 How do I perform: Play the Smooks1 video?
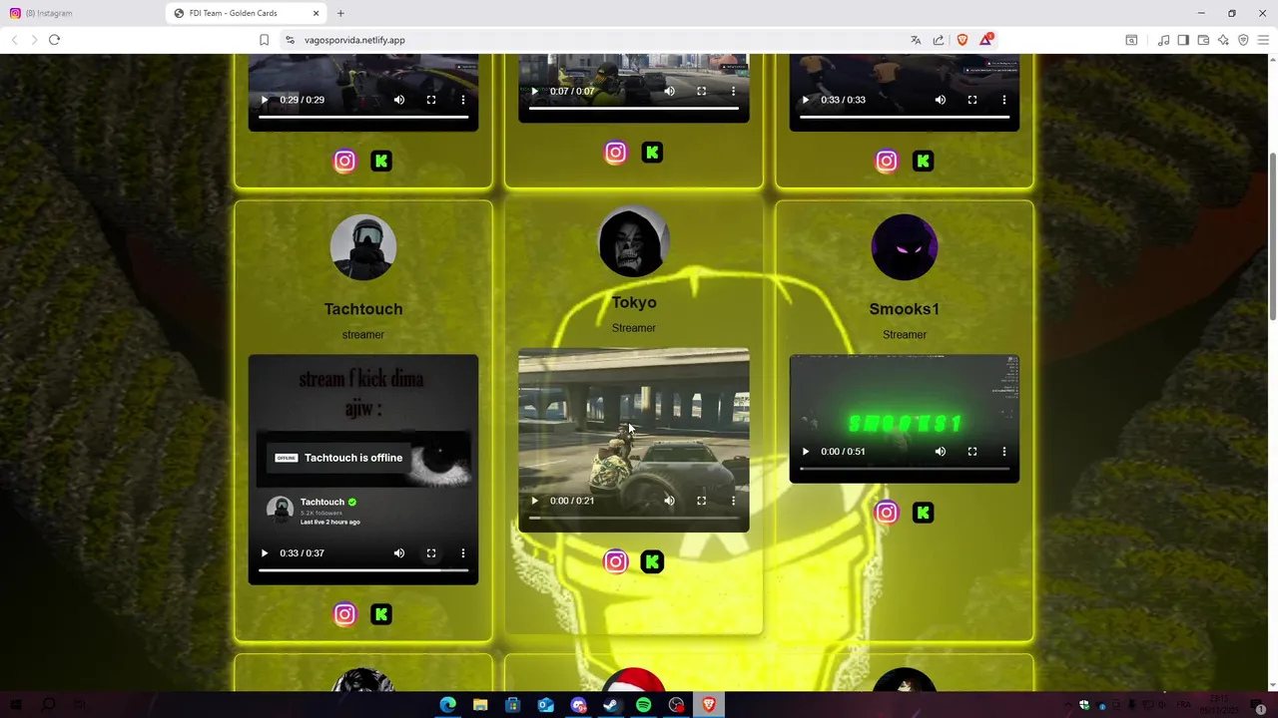click(806, 452)
